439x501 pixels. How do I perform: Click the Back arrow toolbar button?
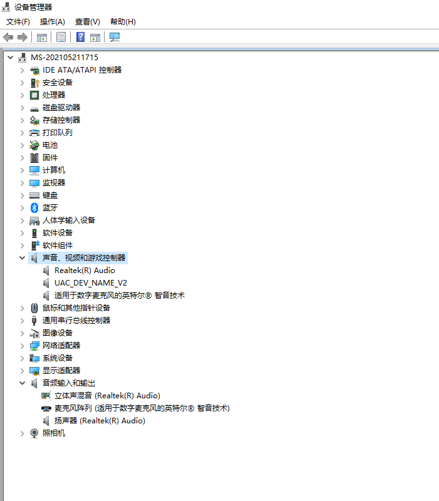coord(8,38)
